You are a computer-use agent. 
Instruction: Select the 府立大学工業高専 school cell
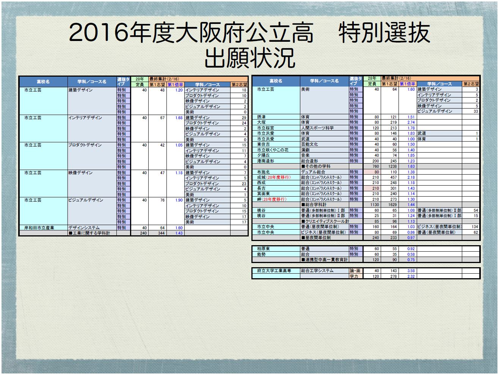point(276,271)
